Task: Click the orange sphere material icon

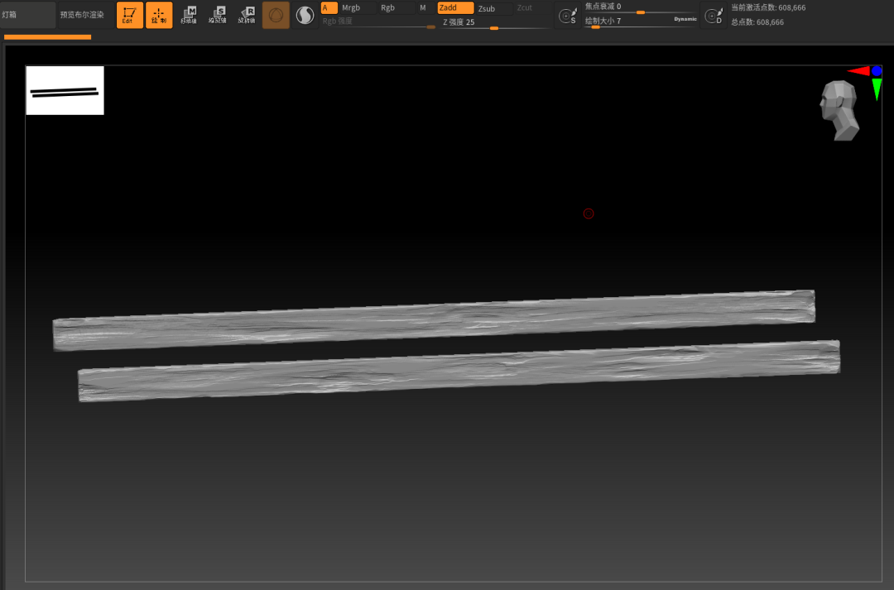Action: coord(276,15)
